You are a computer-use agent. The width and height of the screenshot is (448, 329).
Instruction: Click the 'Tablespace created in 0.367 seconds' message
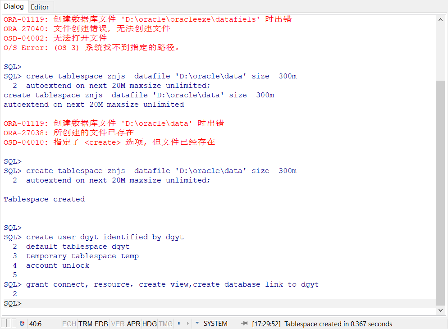338,324
